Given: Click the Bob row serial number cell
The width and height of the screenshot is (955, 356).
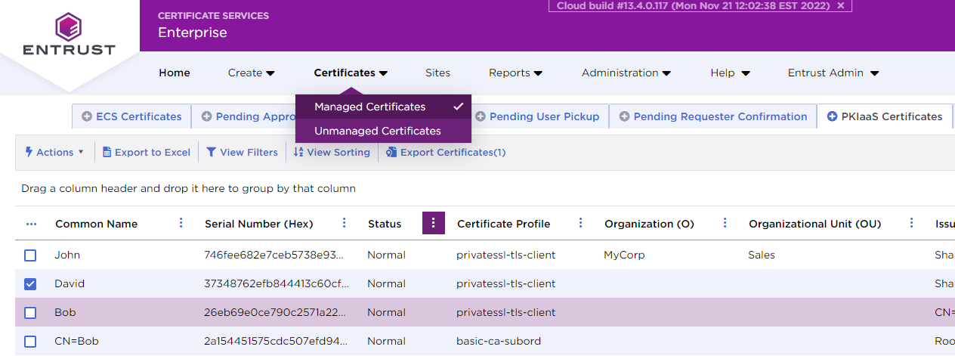Looking at the screenshot, I should pos(277,313).
